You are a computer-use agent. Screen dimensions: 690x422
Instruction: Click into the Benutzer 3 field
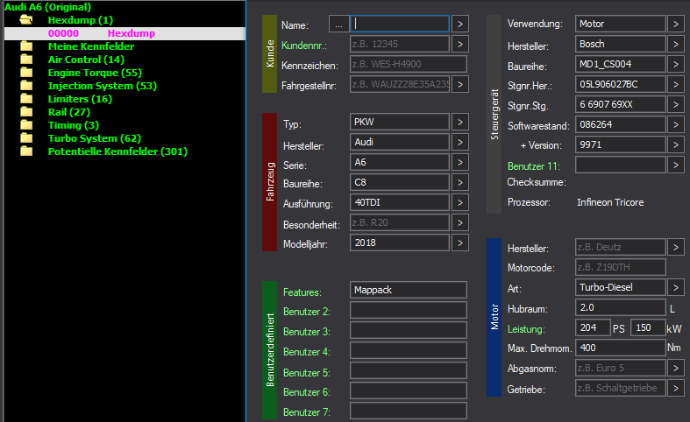[x=409, y=330]
